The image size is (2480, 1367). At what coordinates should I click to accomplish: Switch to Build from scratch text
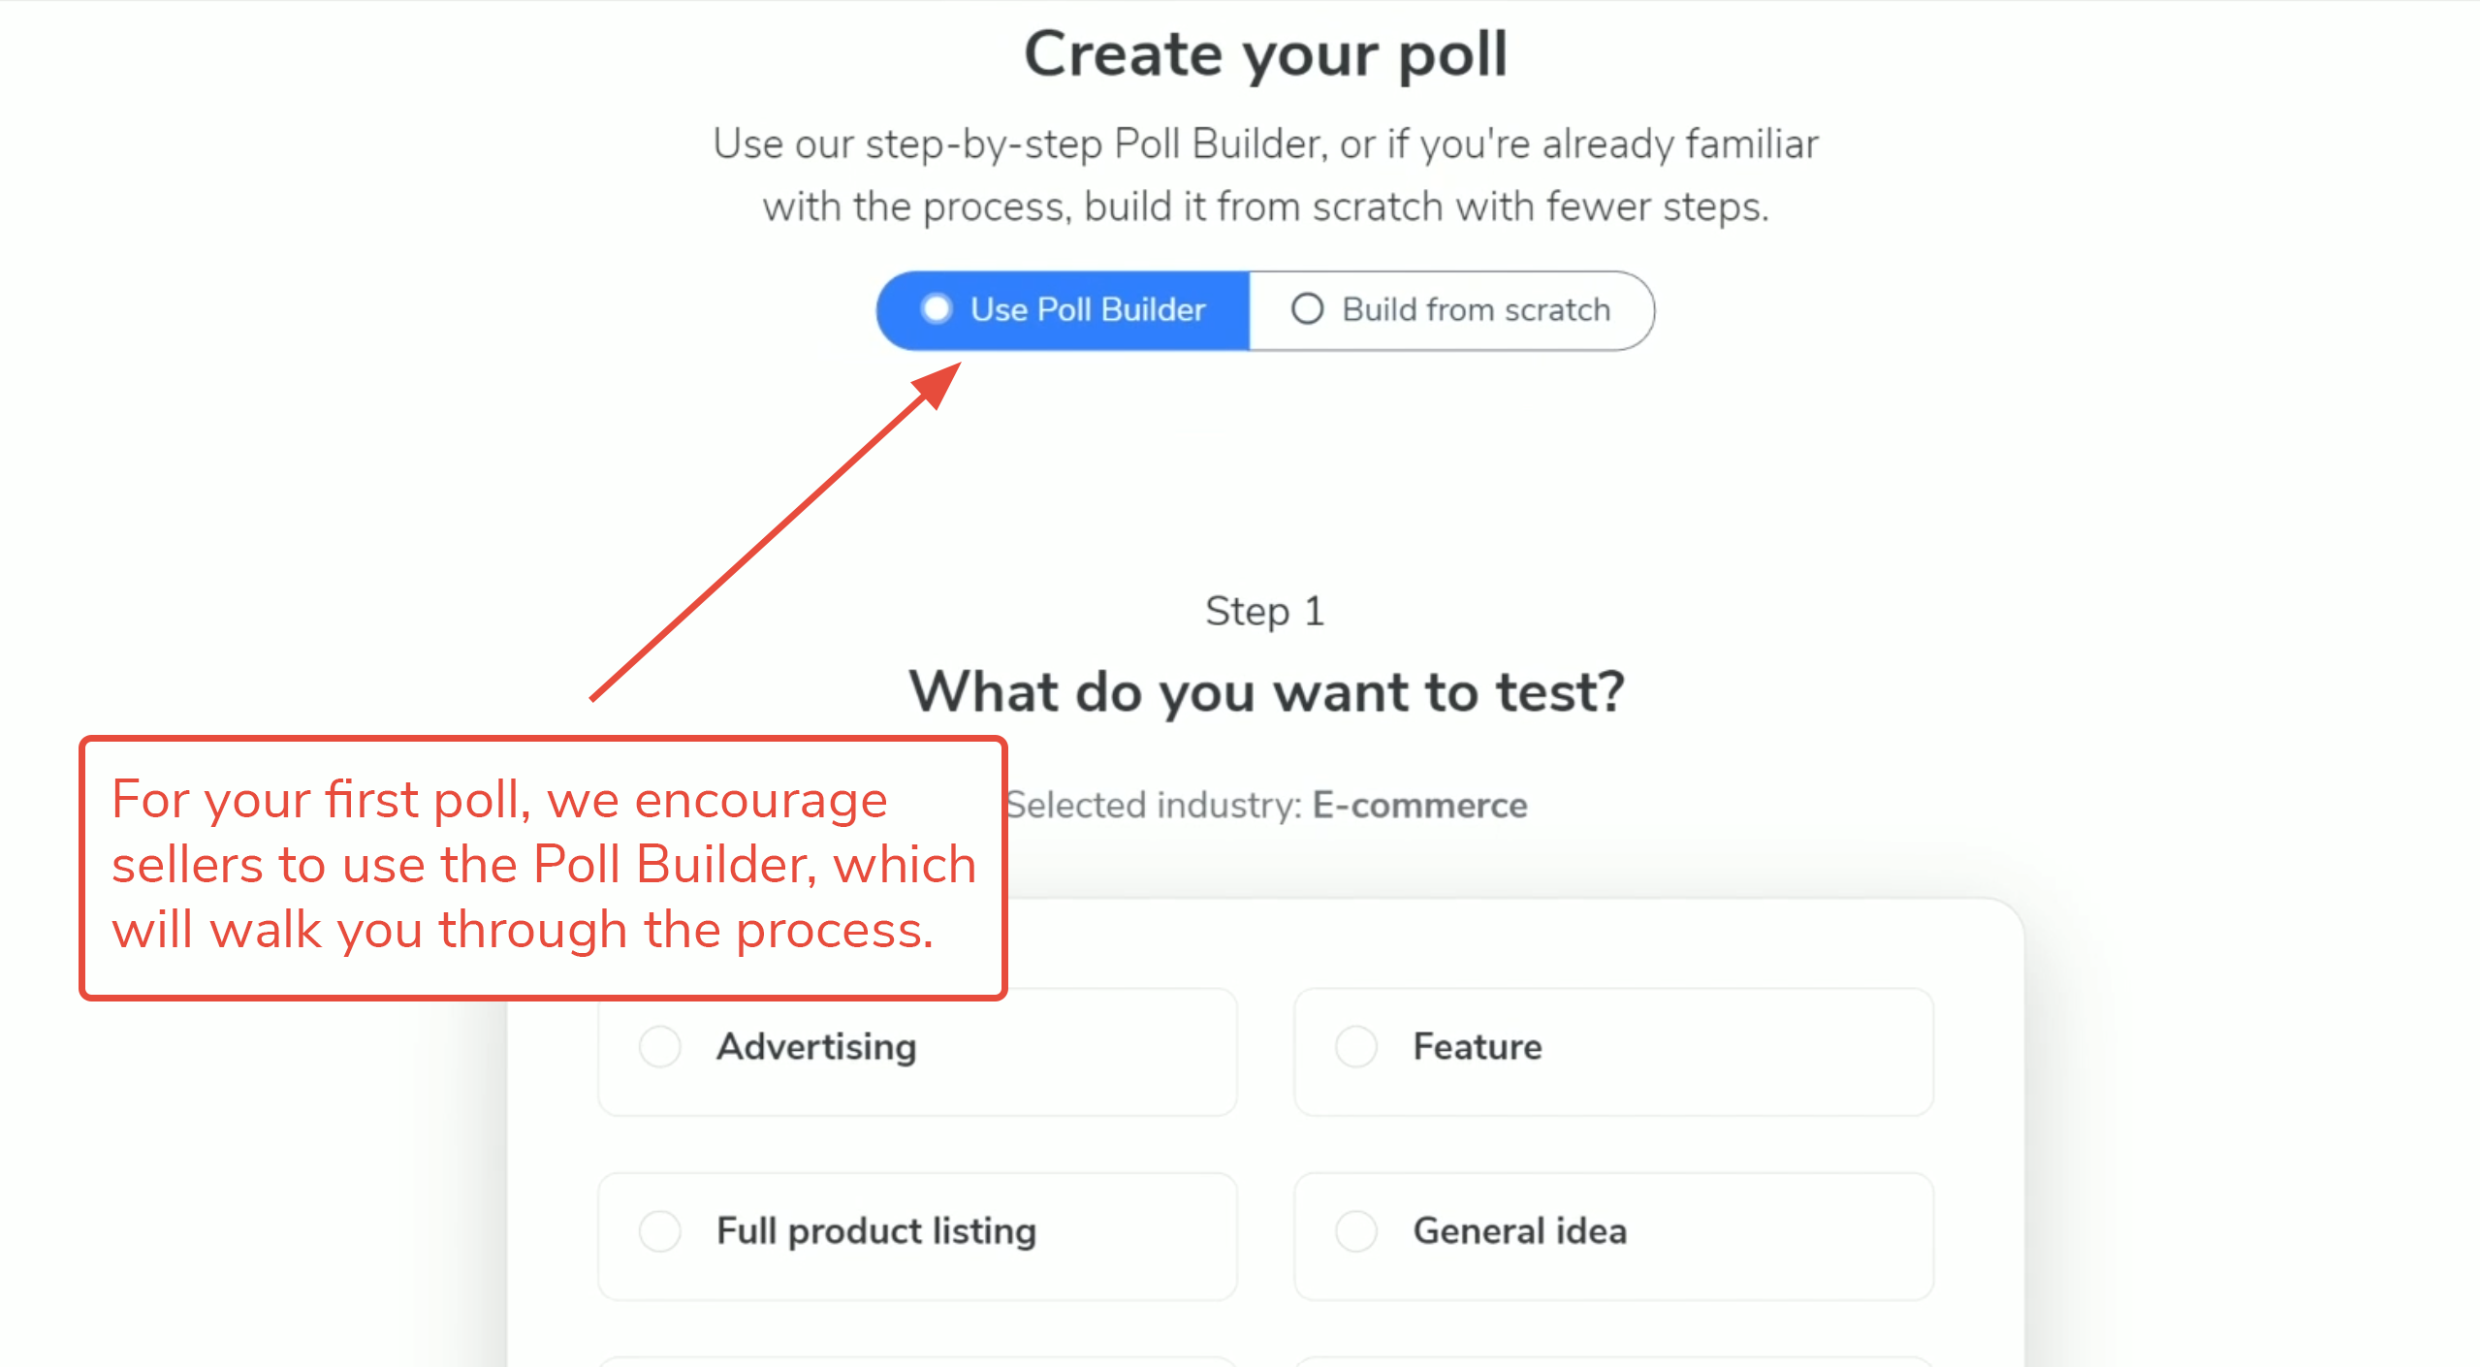[x=1476, y=310]
